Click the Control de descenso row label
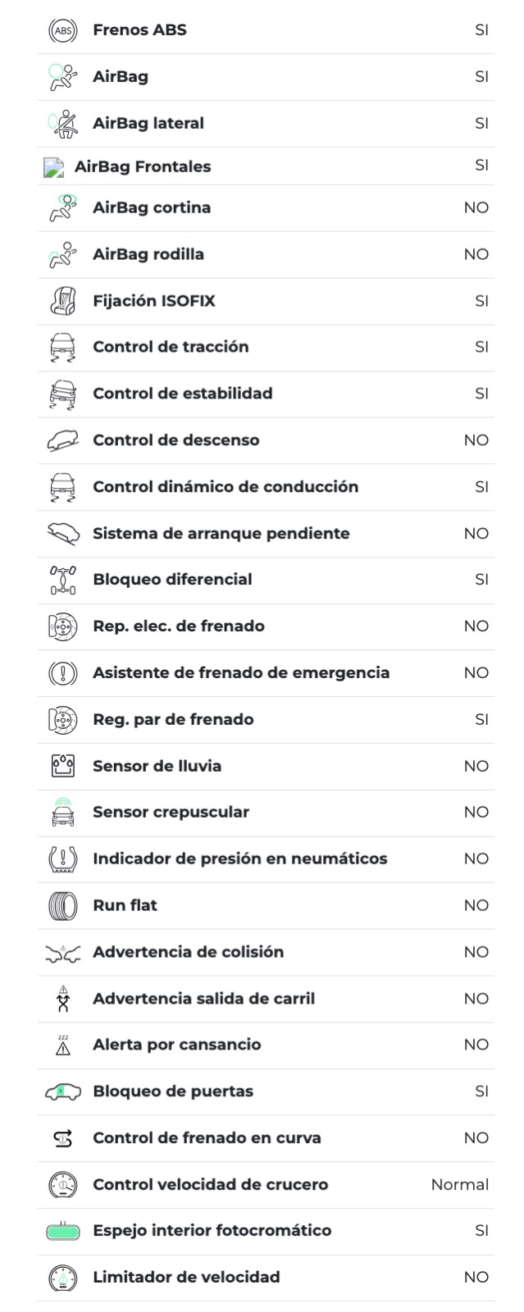 pos(175,440)
